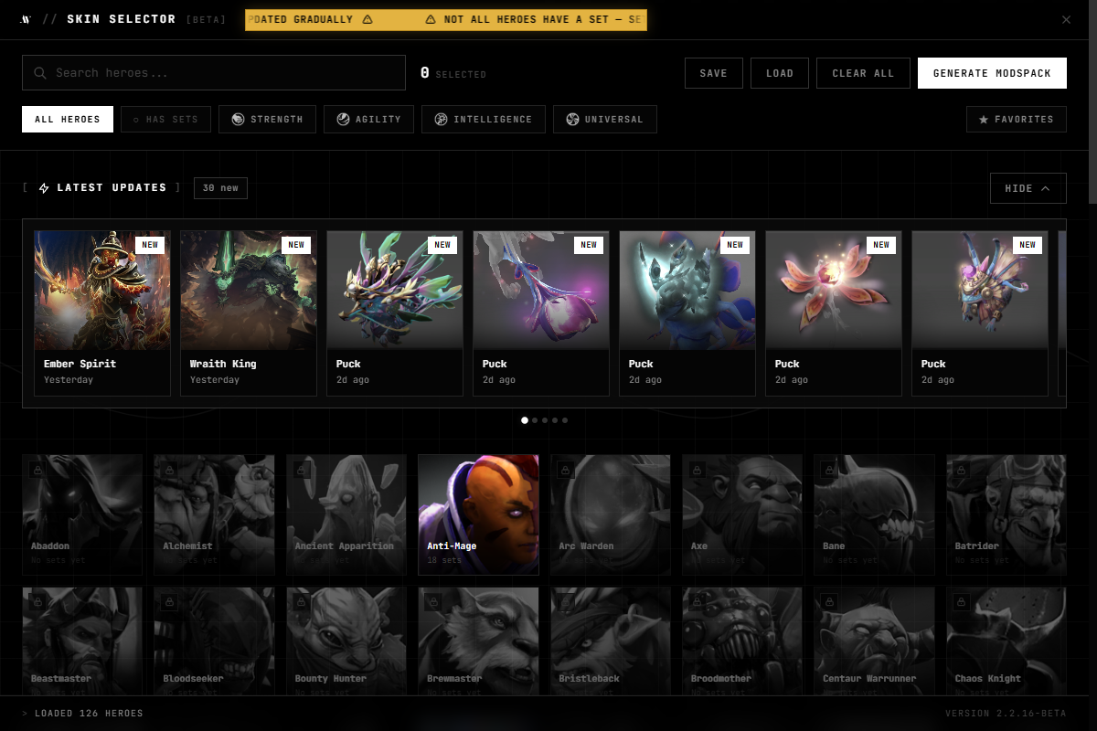Filter heroes by Intelligence attribute
This screenshot has height=731, width=1097.
point(484,120)
